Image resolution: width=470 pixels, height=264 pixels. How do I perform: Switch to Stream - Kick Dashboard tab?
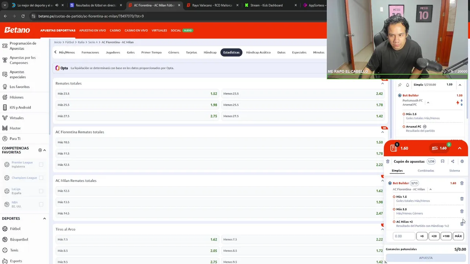click(266, 5)
